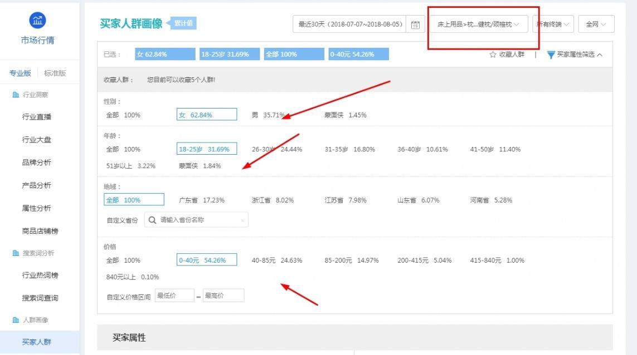Select gender 蒙面侠 1.45% option
This screenshot has height=355, width=637.
point(346,115)
